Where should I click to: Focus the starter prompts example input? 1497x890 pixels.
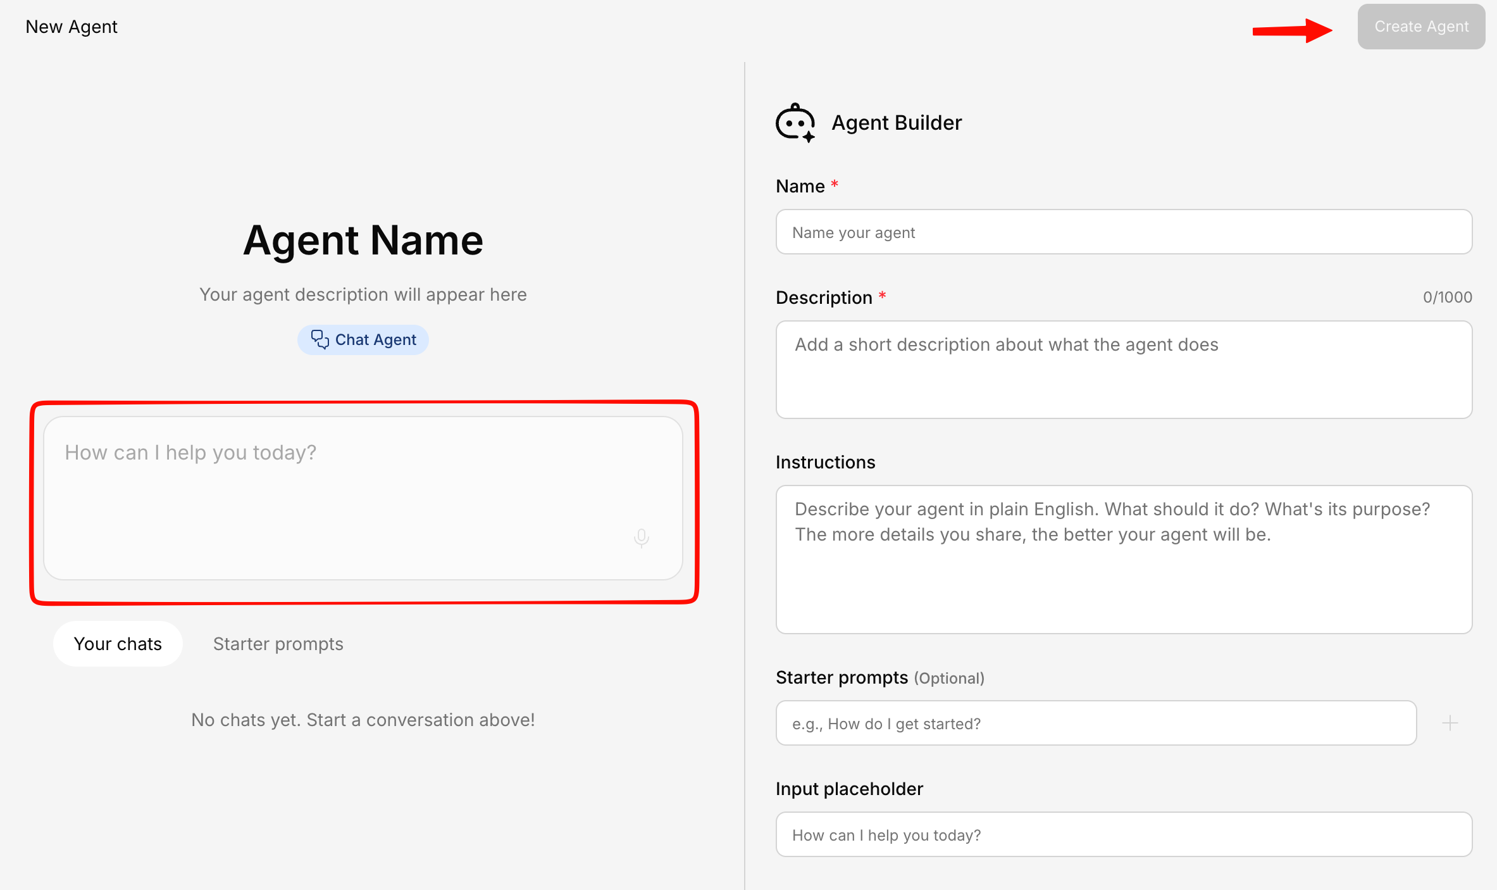tap(1095, 724)
